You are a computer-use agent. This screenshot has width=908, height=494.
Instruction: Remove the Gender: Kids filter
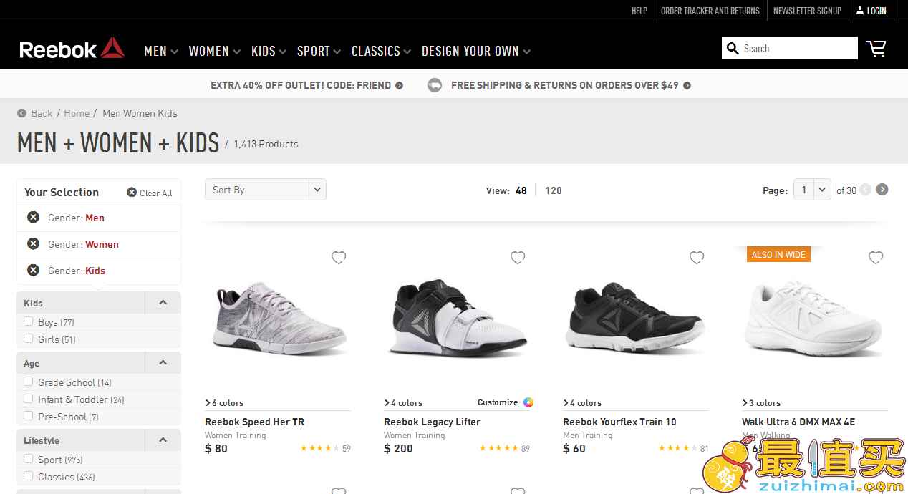tap(33, 271)
